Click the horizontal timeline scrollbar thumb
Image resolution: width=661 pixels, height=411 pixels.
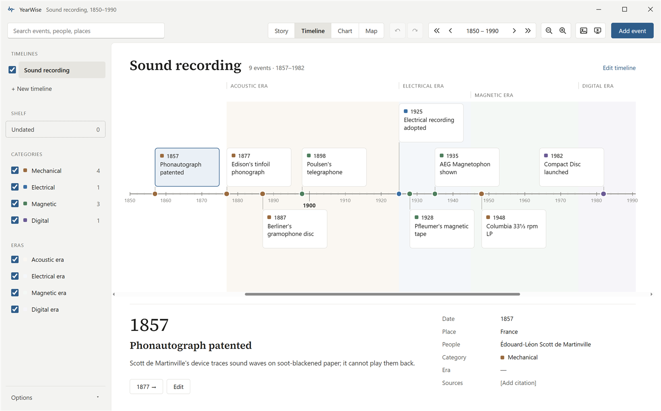click(382, 294)
